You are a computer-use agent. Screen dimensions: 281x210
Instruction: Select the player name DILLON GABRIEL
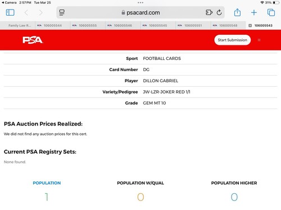click(161, 81)
